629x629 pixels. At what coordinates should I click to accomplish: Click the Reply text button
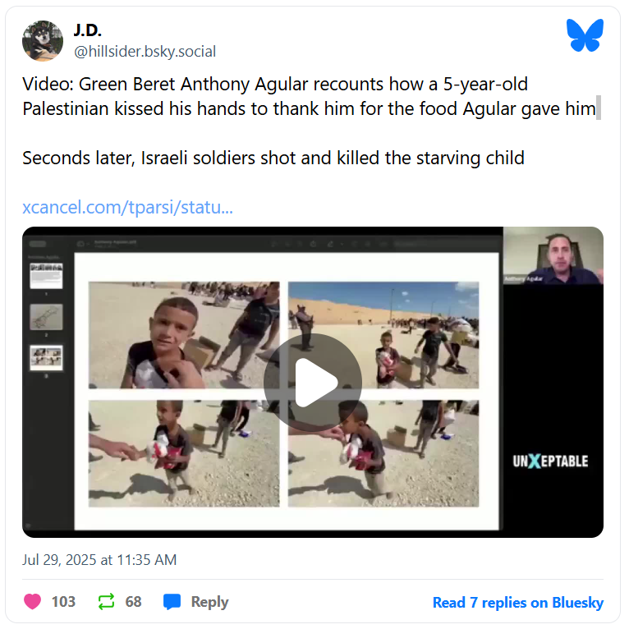click(209, 602)
